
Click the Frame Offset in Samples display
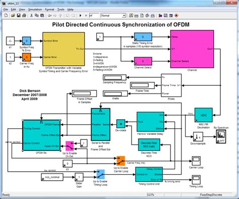point(84,93)
